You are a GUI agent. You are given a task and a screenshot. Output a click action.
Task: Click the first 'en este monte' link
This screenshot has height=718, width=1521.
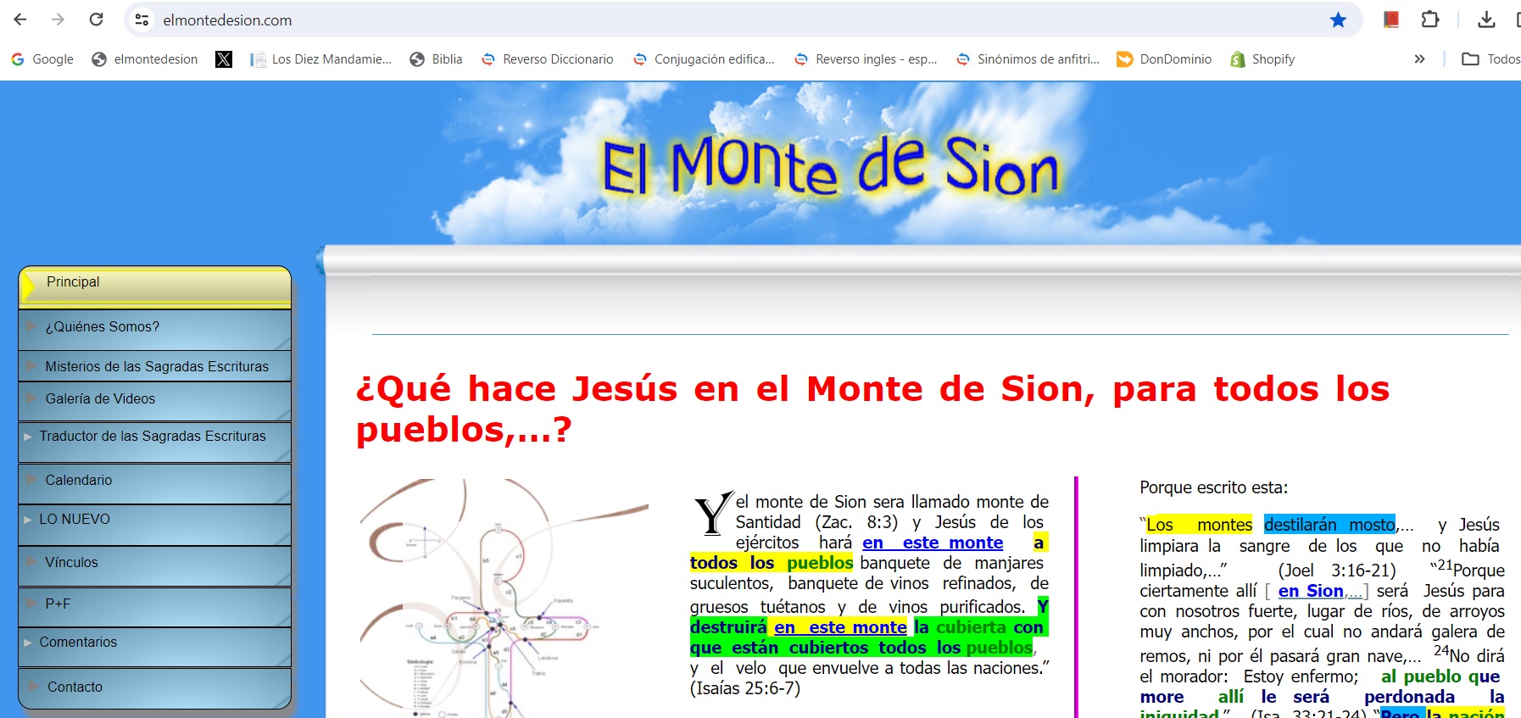point(933,543)
